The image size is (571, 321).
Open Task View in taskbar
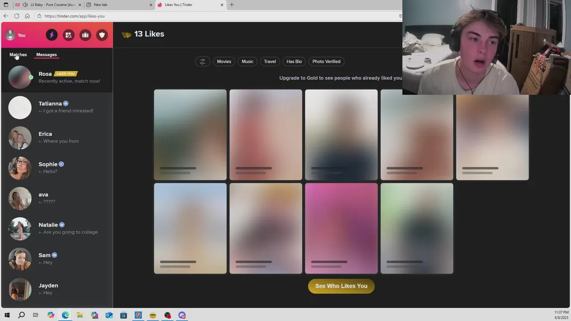click(36, 315)
